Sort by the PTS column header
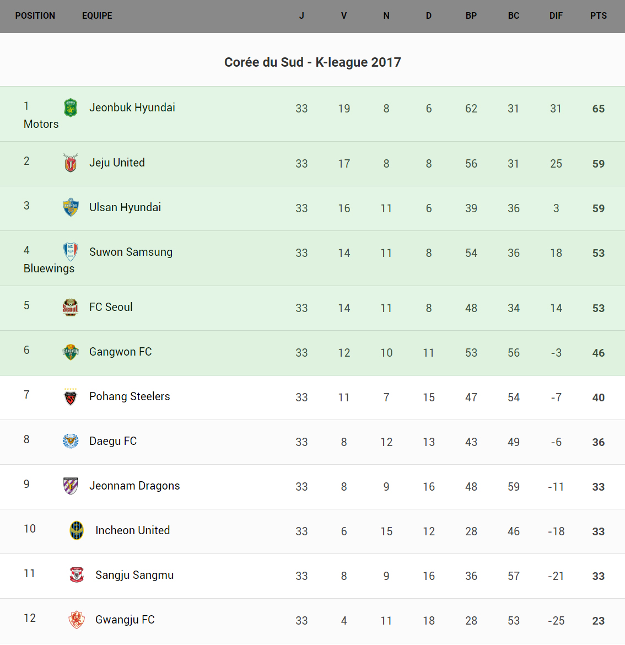 point(598,16)
